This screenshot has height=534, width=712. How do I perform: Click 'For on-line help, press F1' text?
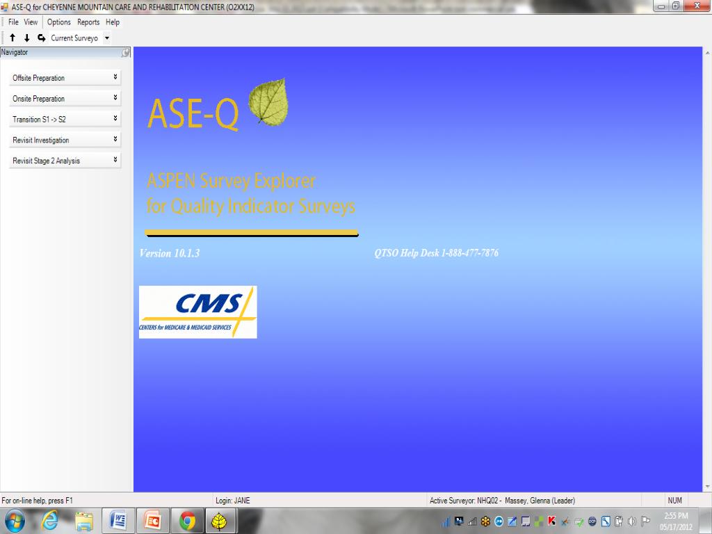click(38, 501)
